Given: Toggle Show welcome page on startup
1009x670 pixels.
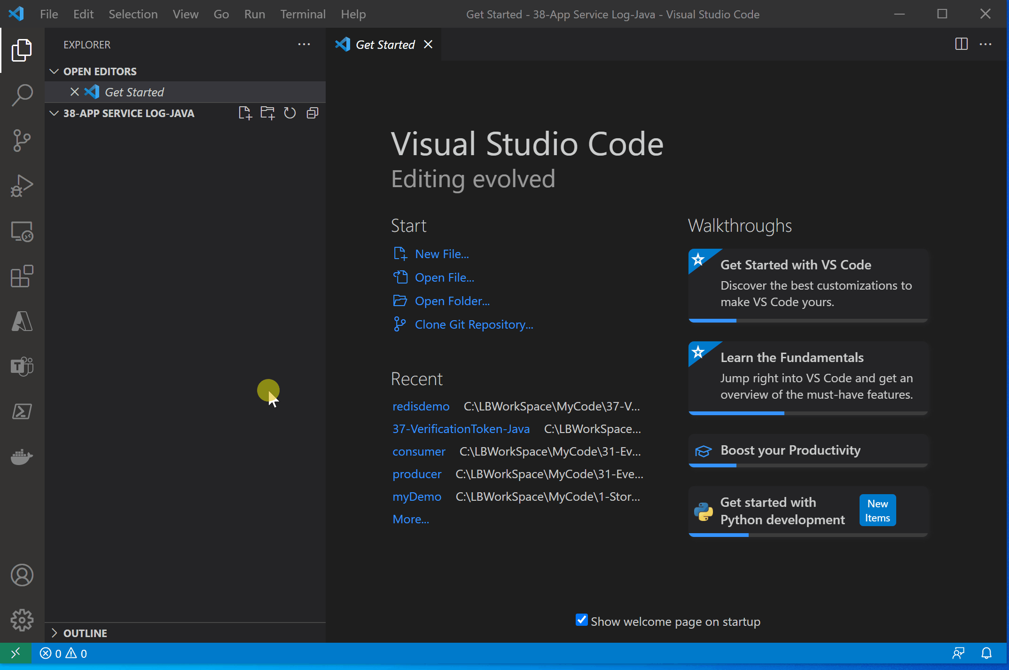Looking at the screenshot, I should tap(581, 622).
